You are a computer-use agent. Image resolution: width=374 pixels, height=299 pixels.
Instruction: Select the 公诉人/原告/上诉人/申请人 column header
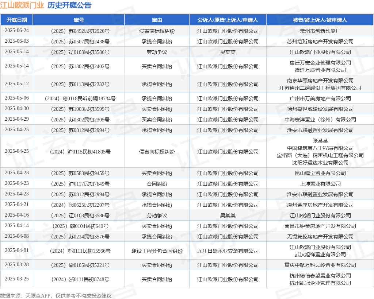(228, 20)
